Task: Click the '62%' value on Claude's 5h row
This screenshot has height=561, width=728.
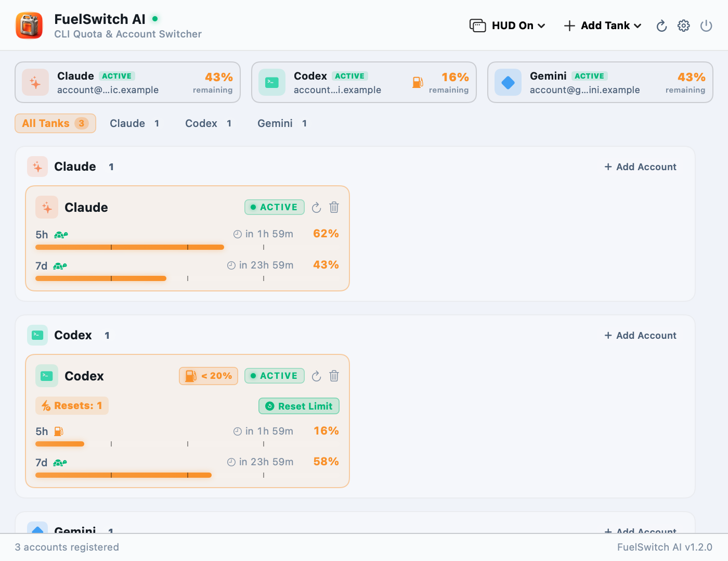Action: [326, 234]
